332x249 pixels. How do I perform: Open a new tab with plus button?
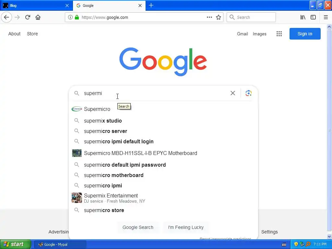(x=151, y=5)
